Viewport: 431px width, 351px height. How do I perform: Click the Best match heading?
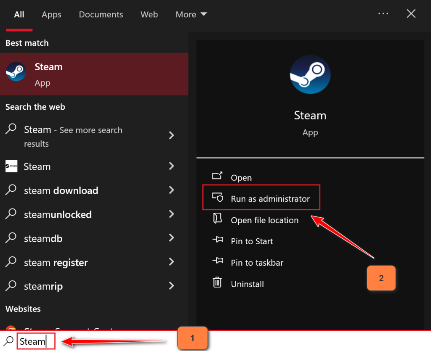pos(27,43)
